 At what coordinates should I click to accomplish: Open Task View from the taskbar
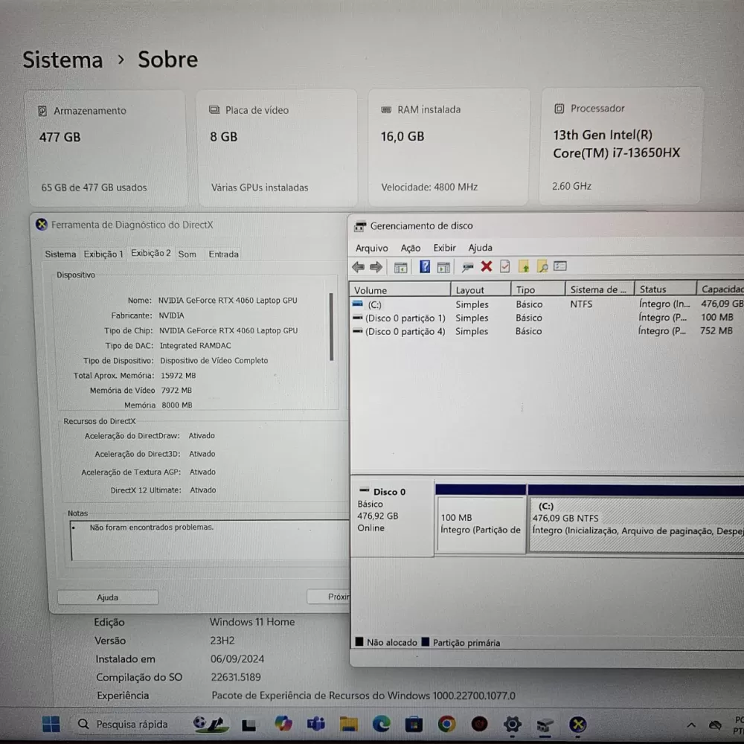coord(248,725)
